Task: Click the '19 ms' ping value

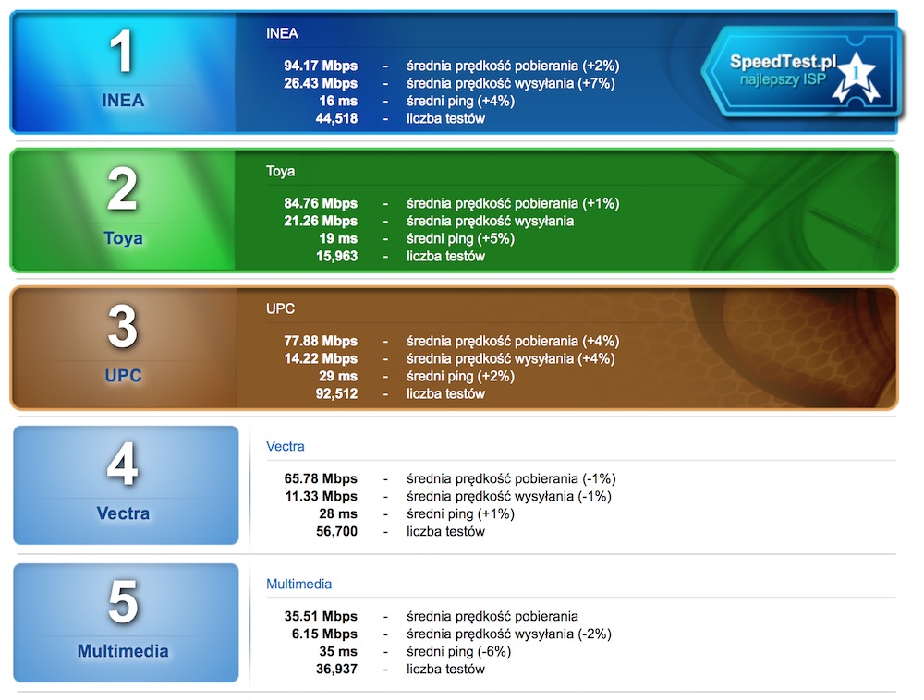Action: (338, 238)
